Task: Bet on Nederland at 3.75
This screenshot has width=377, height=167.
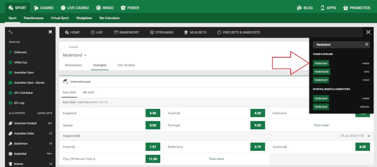Action: coord(257,147)
